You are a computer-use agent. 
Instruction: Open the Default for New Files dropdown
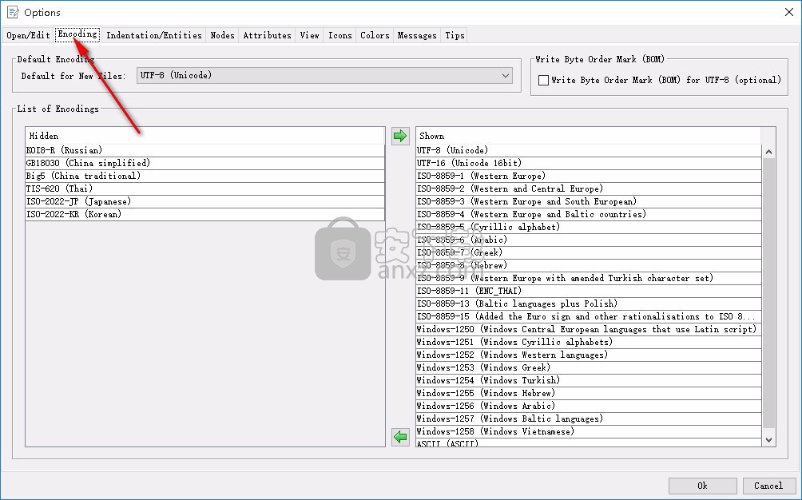(324, 76)
